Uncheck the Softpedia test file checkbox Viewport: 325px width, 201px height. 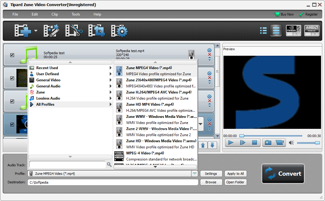click(x=12, y=55)
